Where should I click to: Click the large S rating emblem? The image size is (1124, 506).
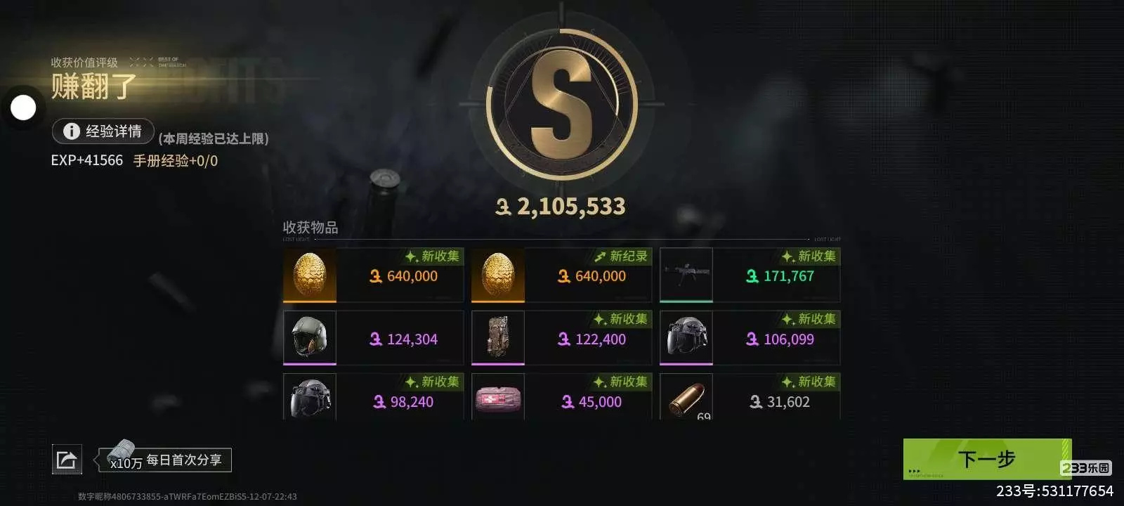point(561,105)
